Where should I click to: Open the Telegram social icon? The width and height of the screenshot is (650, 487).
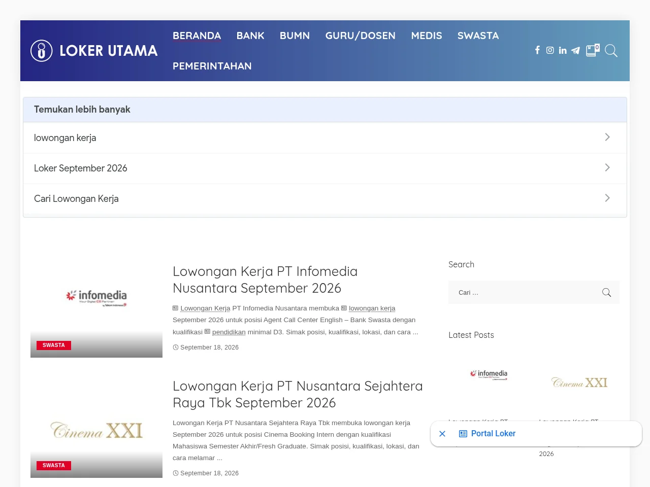pos(575,50)
